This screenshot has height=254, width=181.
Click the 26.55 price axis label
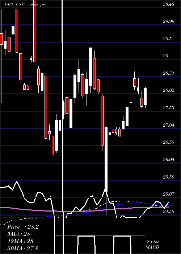click(x=169, y=142)
